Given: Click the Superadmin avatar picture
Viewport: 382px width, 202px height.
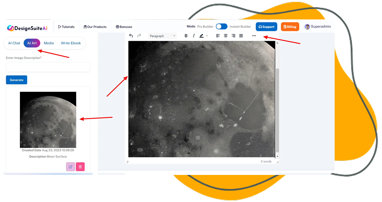Looking at the screenshot, I should (307, 27).
